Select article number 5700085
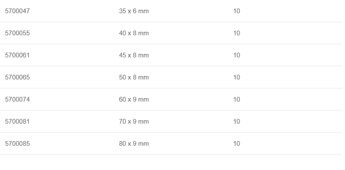The width and height of the screenshot is (345, 170). point(17,144)
